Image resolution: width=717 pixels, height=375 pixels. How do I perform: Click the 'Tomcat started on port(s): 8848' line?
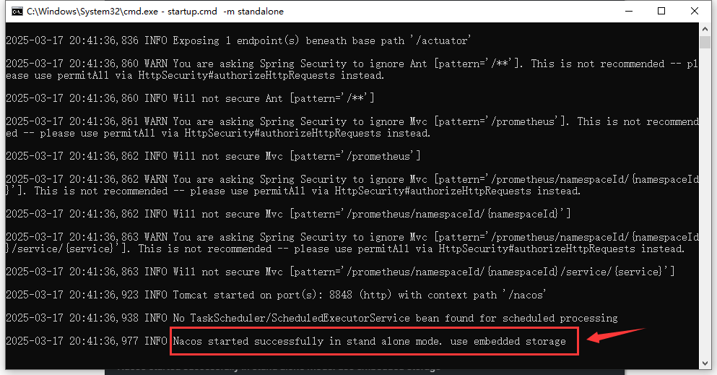276,295
